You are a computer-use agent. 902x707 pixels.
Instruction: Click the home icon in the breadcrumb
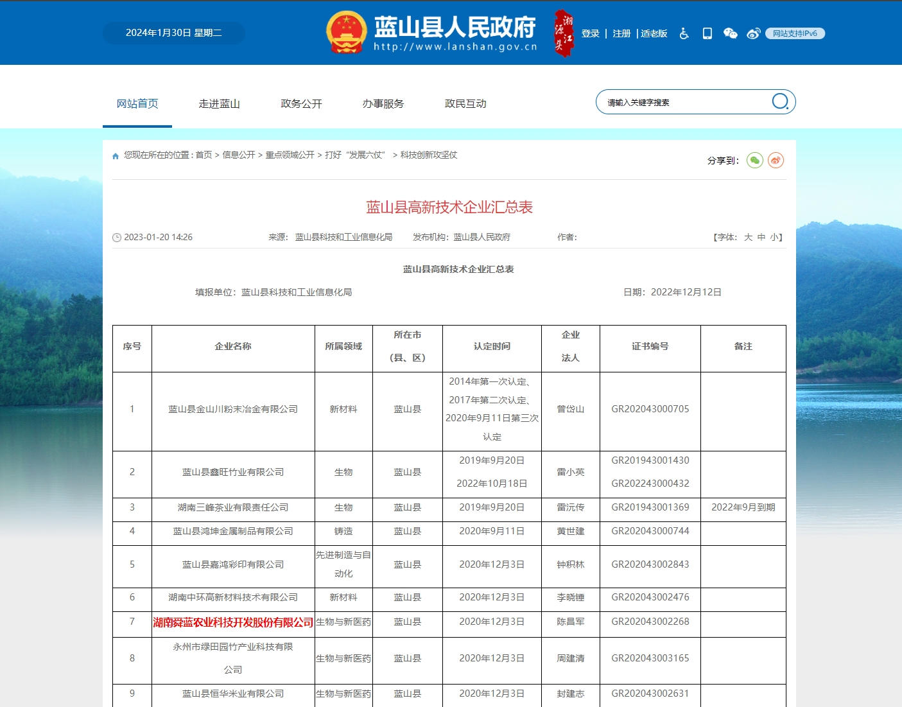pos(116,155)
